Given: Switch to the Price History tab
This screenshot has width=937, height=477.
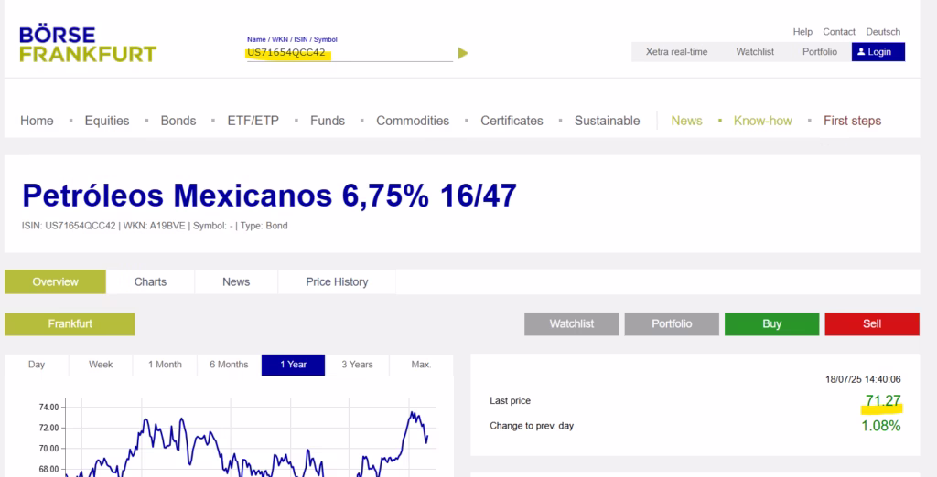Looking at the screenshot, I should point(337,281).
